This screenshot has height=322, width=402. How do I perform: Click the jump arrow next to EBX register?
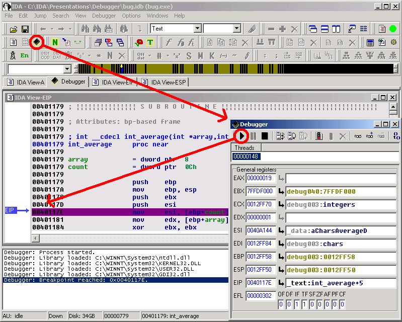(281, 191)
